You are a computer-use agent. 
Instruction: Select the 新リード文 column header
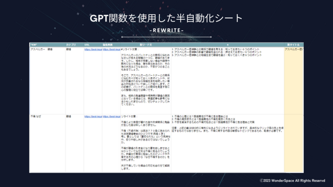coord(145,45)
